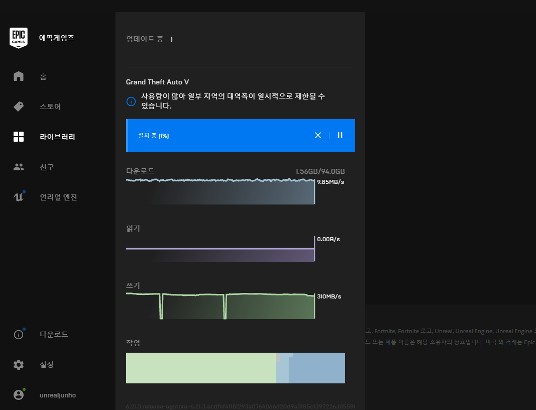Click the green area of 작업 bar
Screen dimensions: 536x410
(x=201, y=368)
